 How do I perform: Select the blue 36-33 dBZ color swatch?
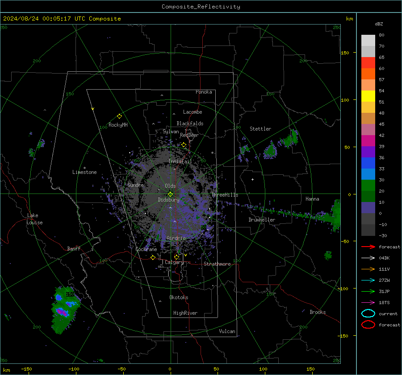coord(368,163)
